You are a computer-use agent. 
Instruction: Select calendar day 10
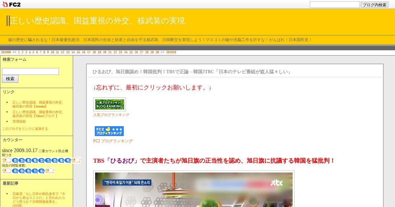[x=52, y=52]
